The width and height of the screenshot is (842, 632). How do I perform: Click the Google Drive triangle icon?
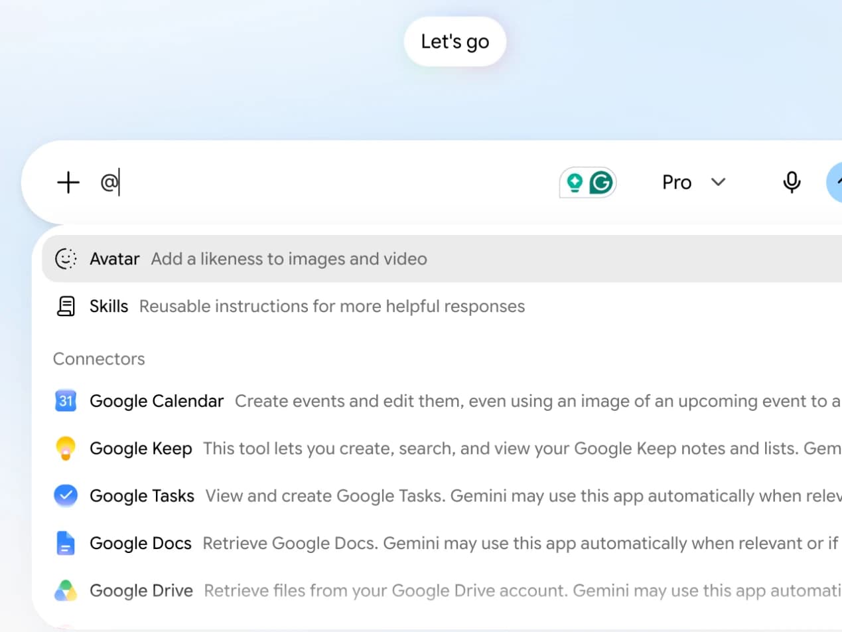[66, 591]
